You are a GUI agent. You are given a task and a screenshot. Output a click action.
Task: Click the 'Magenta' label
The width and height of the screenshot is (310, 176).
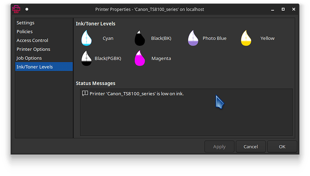point(161,58)
